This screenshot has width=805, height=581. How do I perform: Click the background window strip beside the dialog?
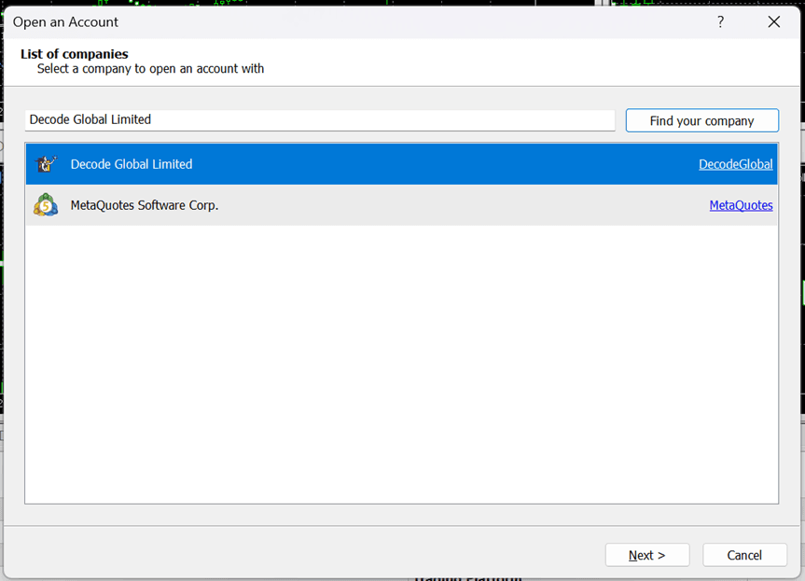[x=802, y=280]
